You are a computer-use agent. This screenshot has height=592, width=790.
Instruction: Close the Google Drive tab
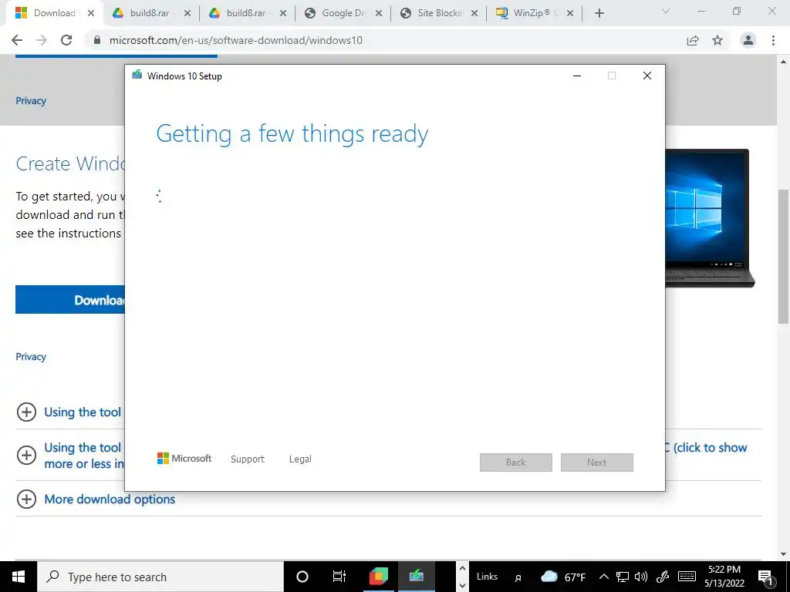tap(379, 13)
